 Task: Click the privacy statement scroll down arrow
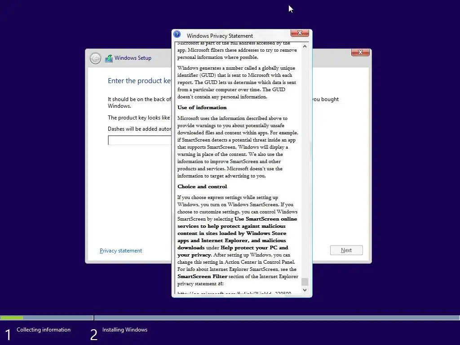[305, 290]
